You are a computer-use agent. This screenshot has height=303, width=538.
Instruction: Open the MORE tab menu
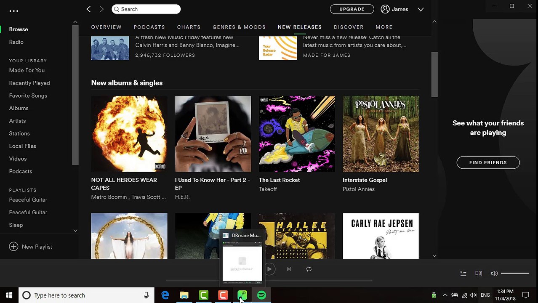click(x=384, y=27)
